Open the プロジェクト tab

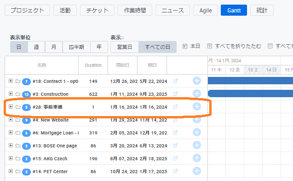(x=27, y=10)
